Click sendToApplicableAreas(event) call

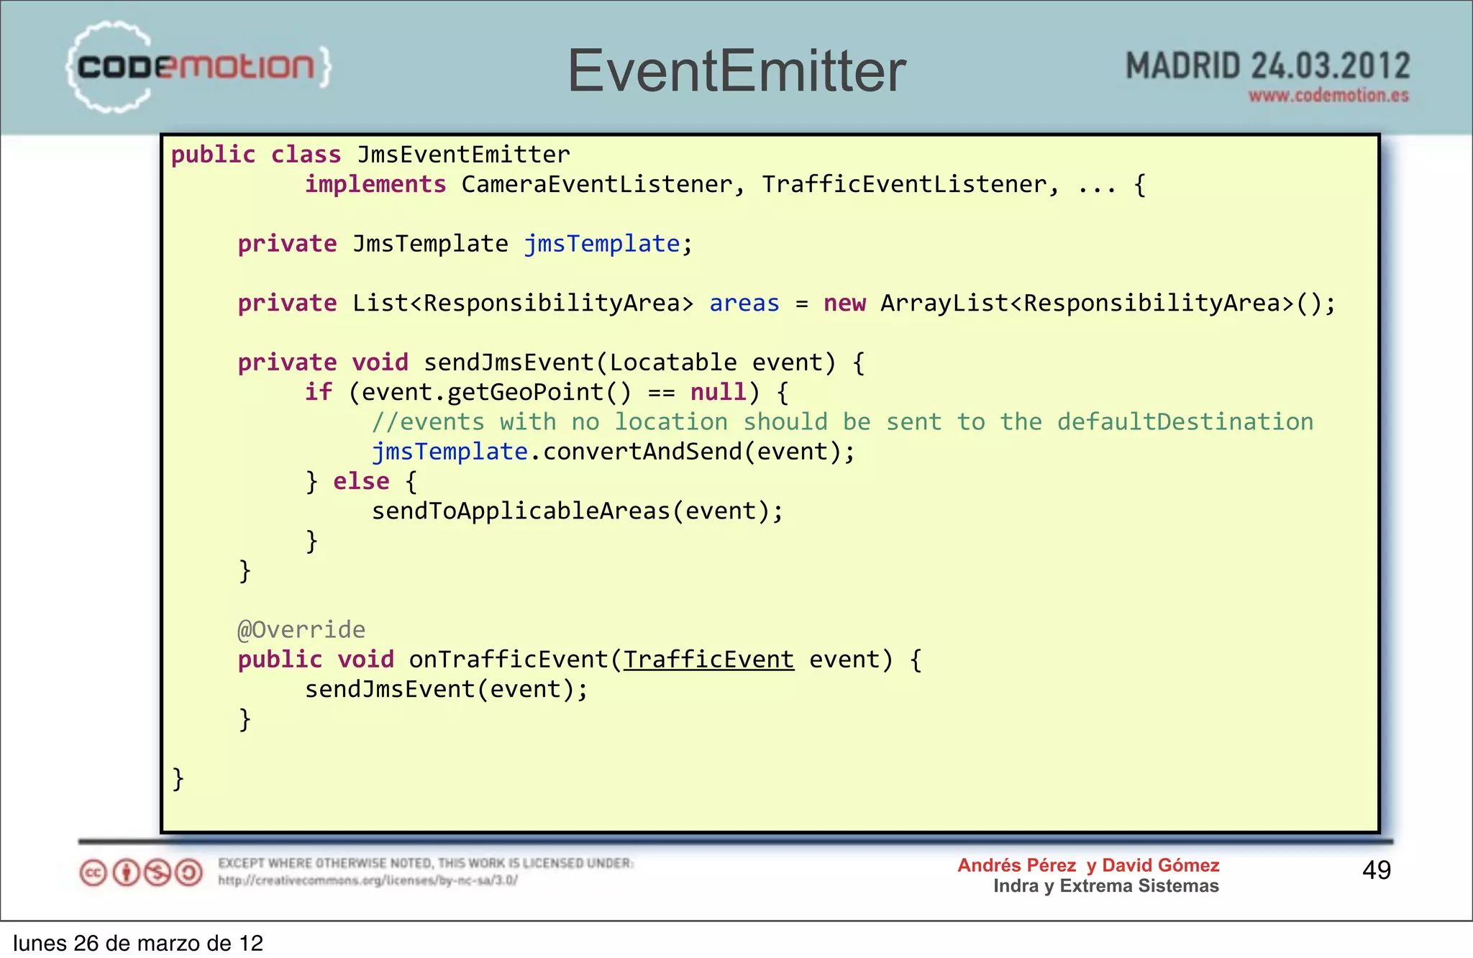click(570, 511)
